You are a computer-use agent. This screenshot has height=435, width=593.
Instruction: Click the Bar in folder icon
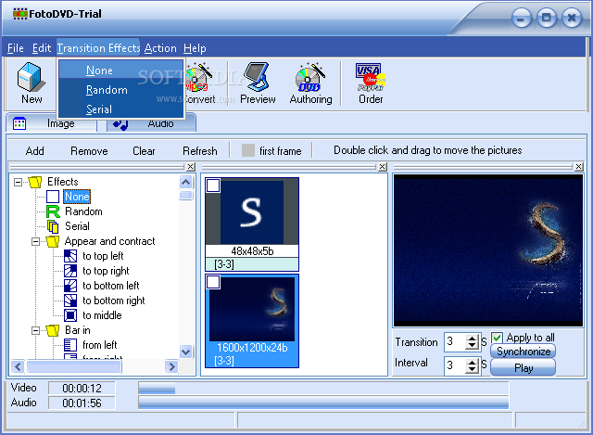[x=53, y=330]
